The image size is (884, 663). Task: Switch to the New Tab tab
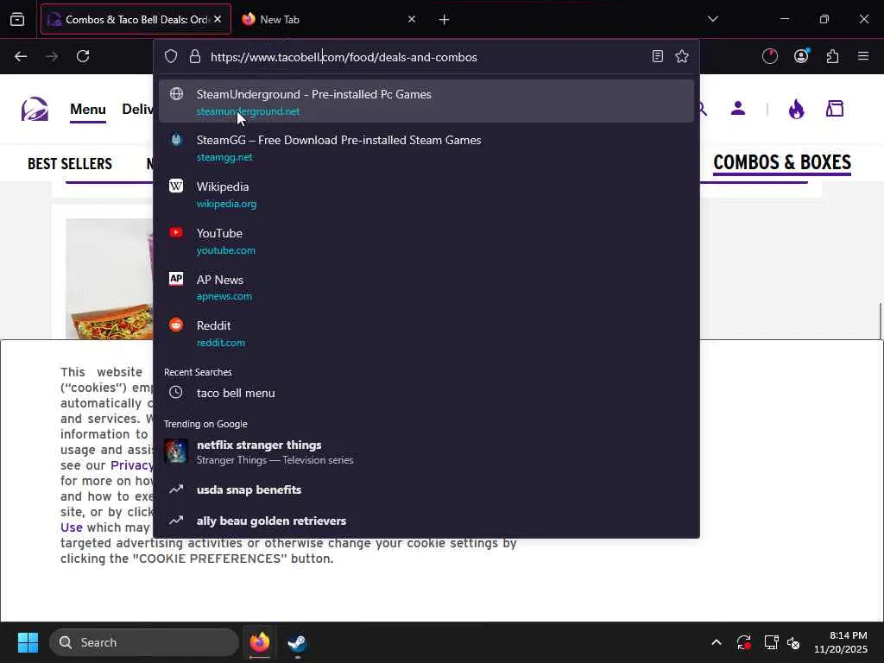(x=329, y=19)
